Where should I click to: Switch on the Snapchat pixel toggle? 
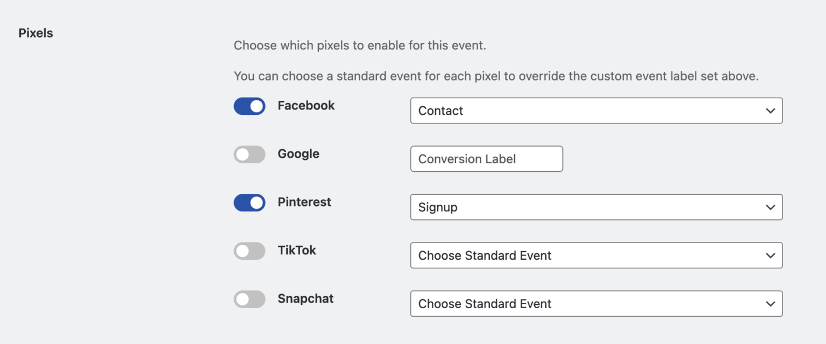pyautogui.click(x=250, y=299)
